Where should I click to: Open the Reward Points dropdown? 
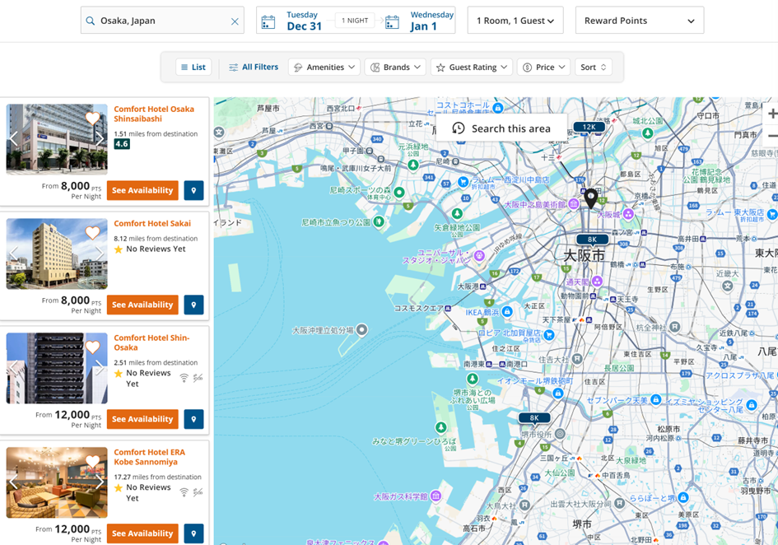pyautogui.click(x=640, y=21)
